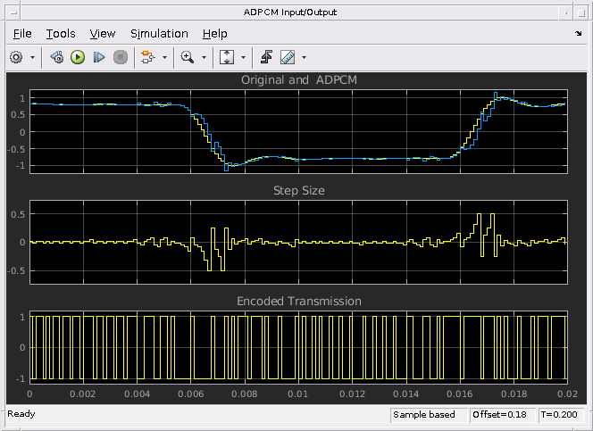Open the Help menu
This screenshot has height=431, width=593.
(x=215, y=34)
